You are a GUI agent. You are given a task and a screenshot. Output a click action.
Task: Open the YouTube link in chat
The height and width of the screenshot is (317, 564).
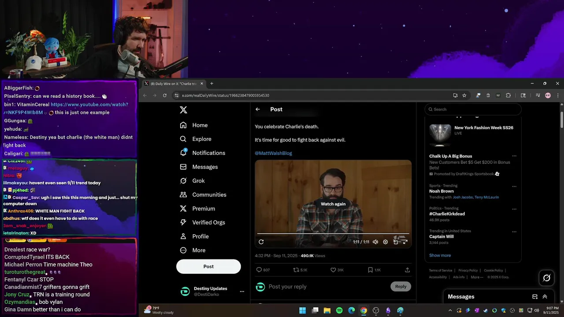point(66,108)
